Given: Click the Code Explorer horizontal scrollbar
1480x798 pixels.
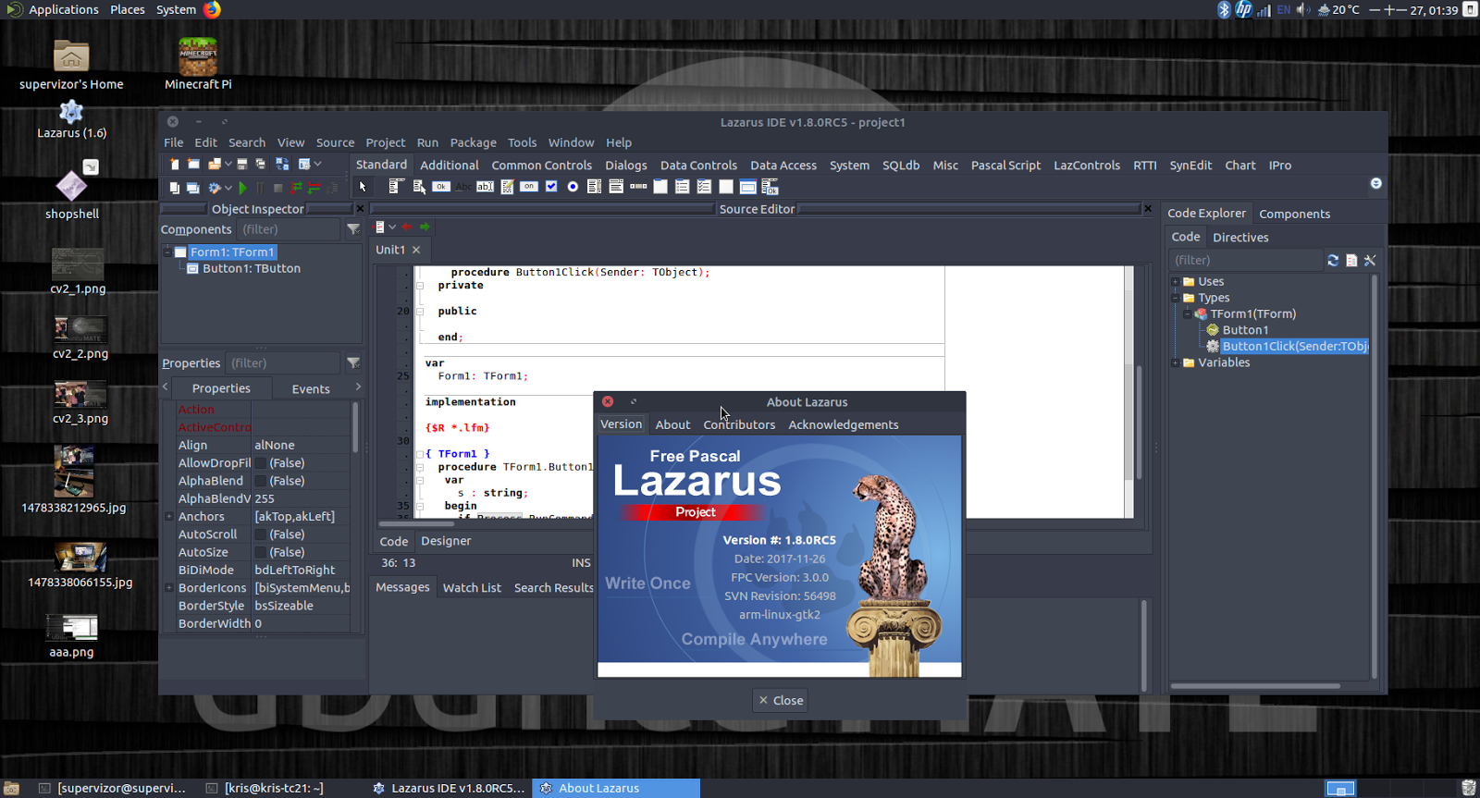Looking at the screenshot, I should coord(1255,686).
